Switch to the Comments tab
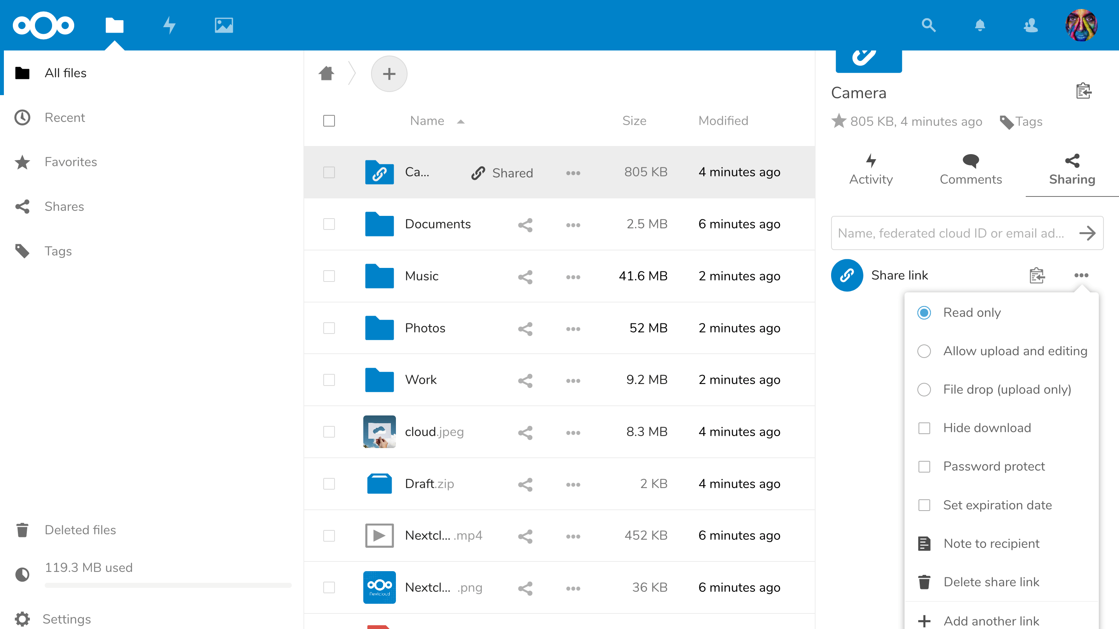The width and height of the screenshot is (1119, 629). click(x=971, y=170)
